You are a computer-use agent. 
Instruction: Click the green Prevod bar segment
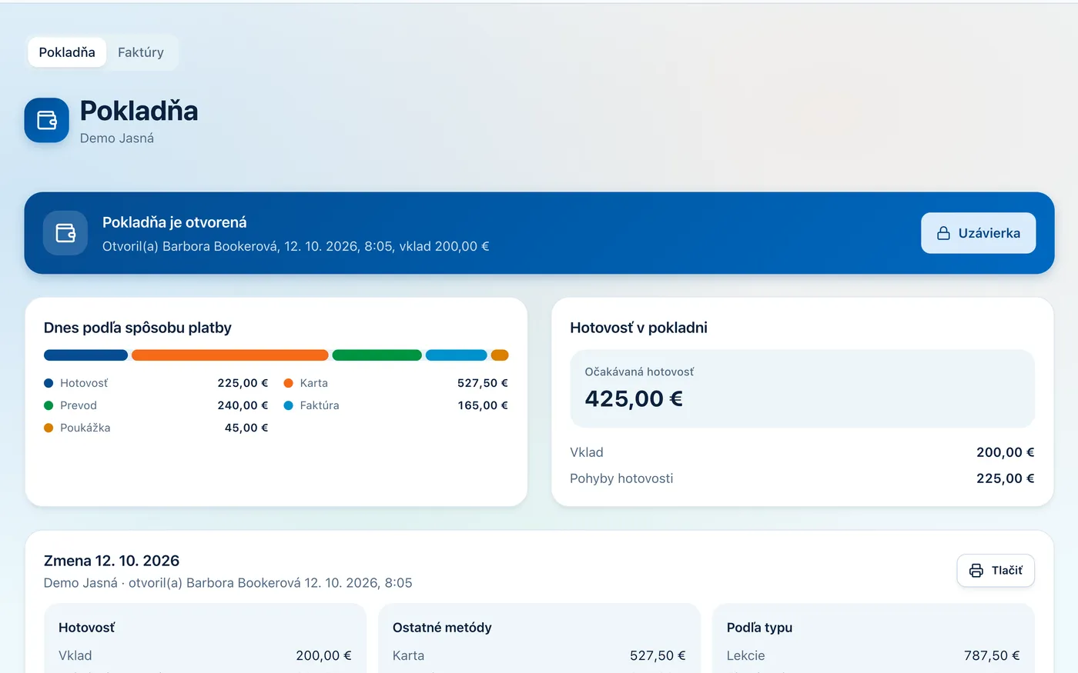click(377, 355)
